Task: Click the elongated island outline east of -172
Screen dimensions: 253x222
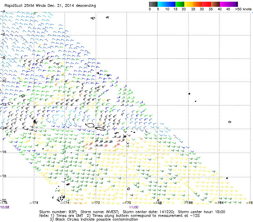Action: [x=100, y=128]
